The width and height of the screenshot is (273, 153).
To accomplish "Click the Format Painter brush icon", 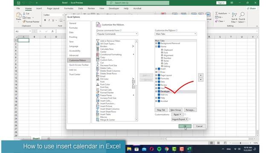I will coord(24,22).
